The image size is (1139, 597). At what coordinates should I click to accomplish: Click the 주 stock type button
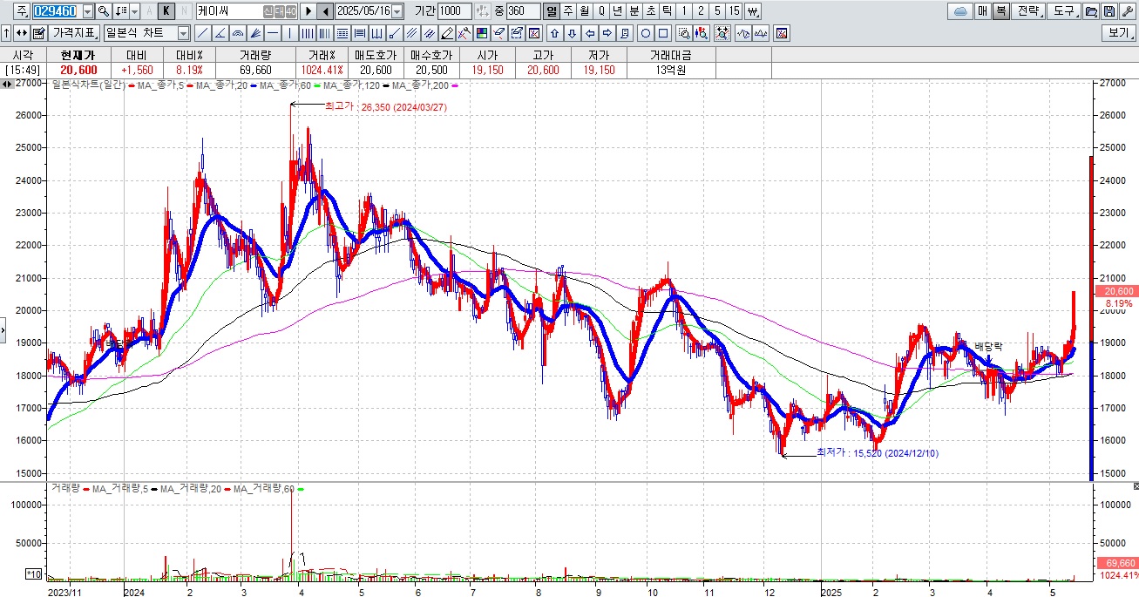[22, 11]
